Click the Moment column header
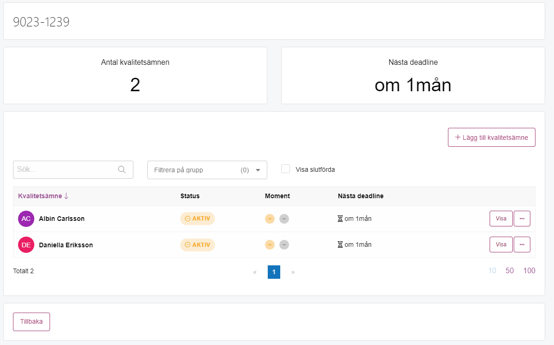Viewport: 554px width, 345px height. point(277,196)
